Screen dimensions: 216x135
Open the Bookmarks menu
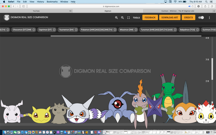point(52,2)
